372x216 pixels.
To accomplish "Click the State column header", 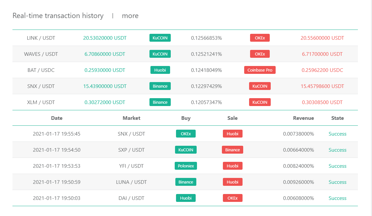I will (x=337, y=118).
